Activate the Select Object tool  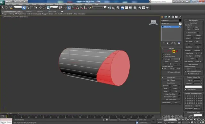coord(24,8)
